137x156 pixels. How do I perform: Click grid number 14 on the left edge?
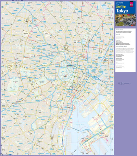coord(3,149)
